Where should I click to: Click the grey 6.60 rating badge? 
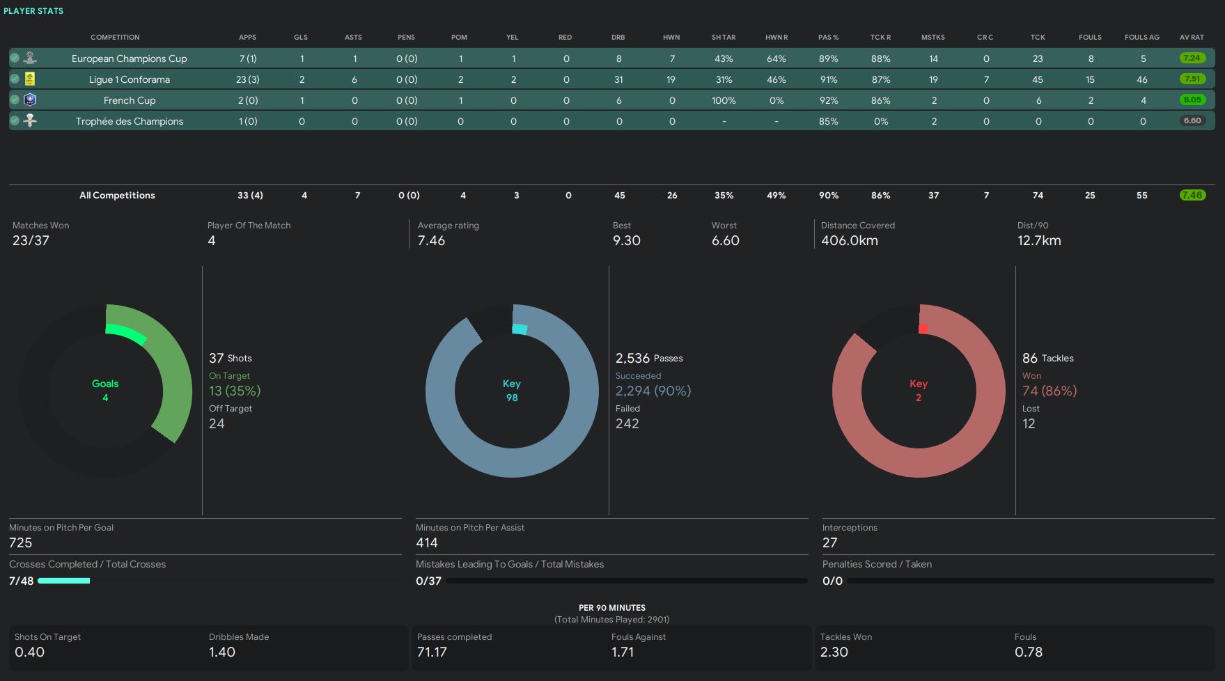[1192, 121]
